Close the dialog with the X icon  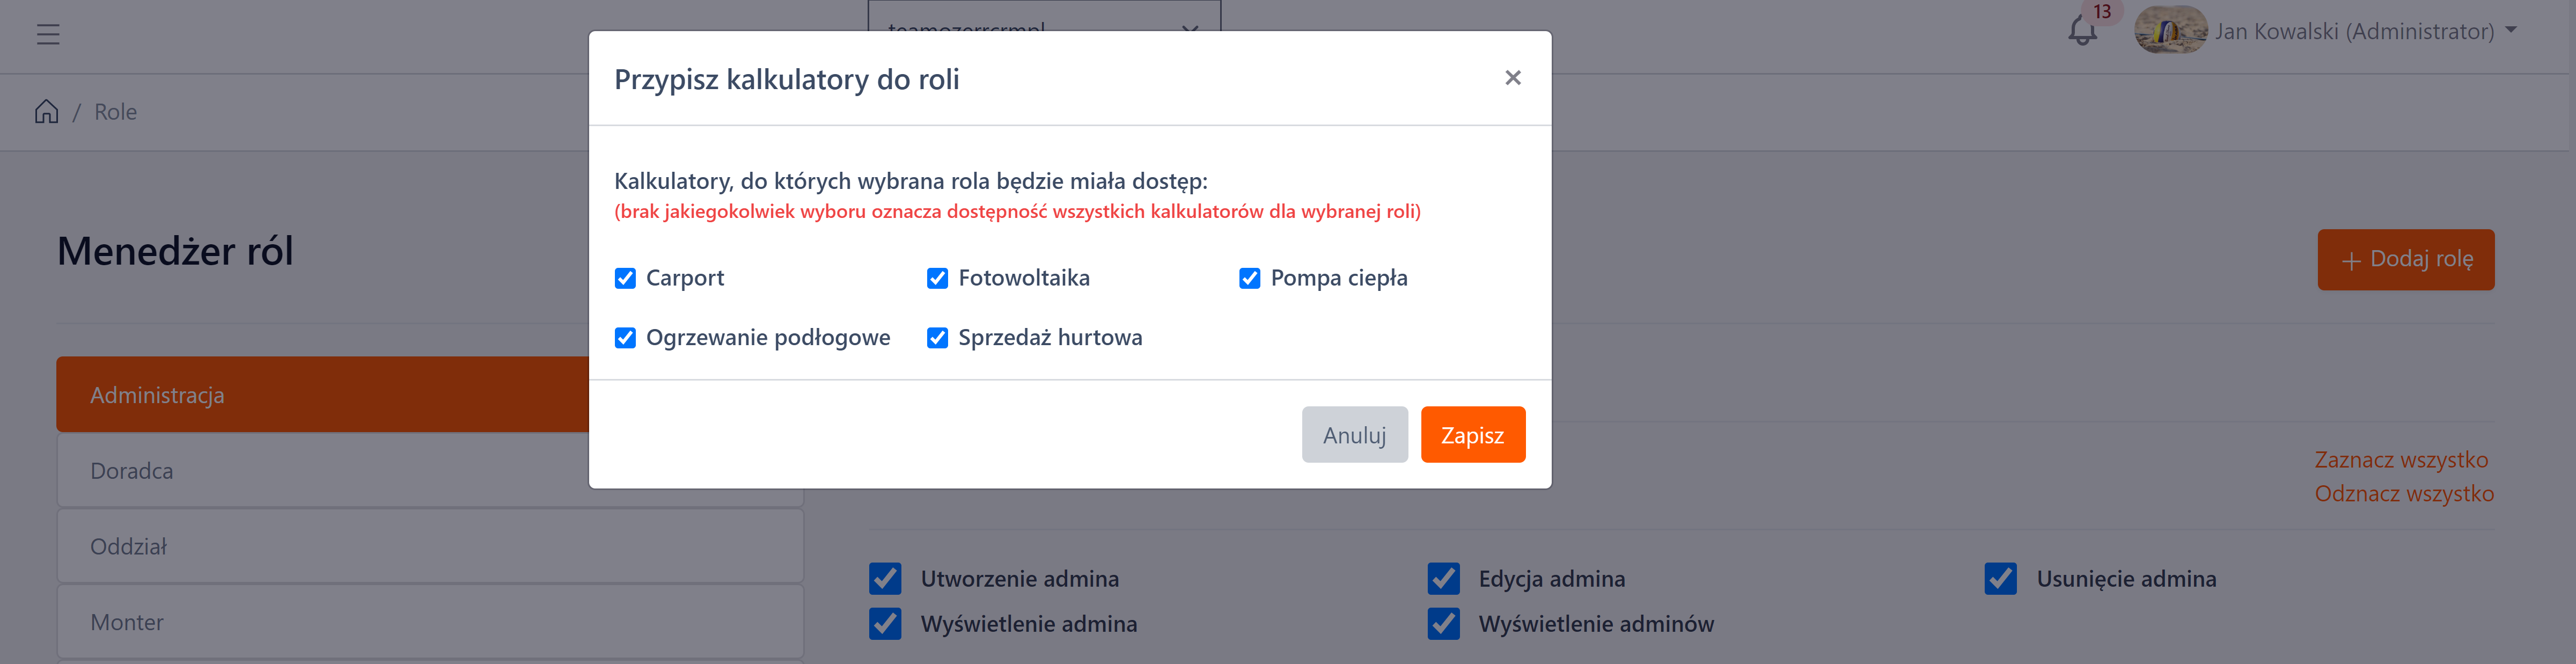pos(1512,78)
